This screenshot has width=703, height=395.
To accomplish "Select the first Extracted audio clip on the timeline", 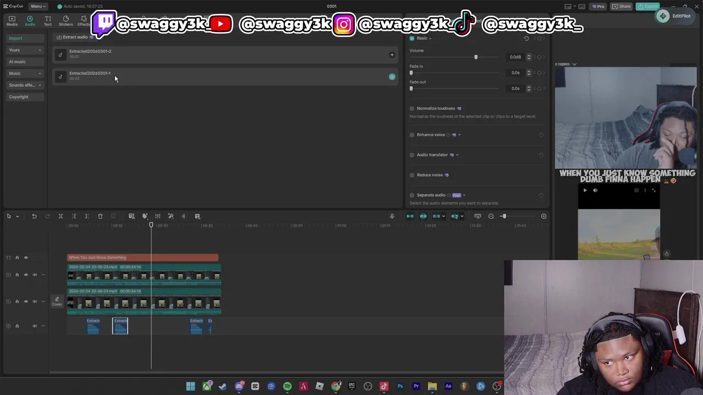I will (93, 326).
